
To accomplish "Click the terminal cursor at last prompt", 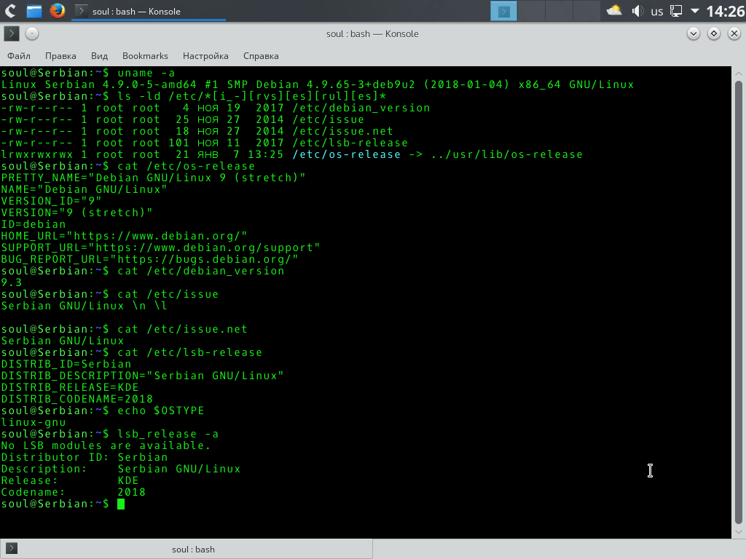I will coord(121,504).
